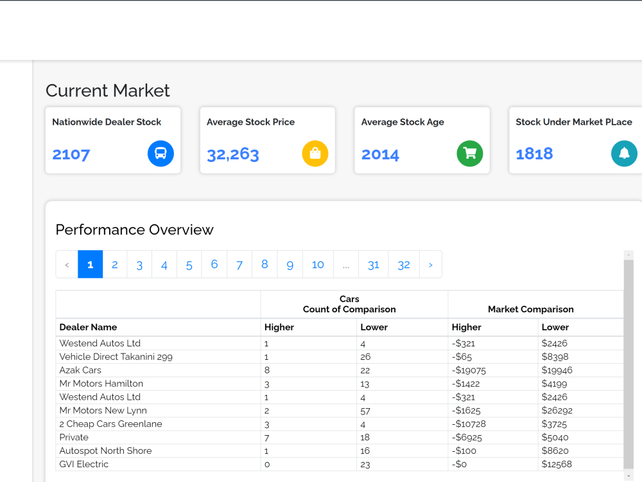The height and width of the screenshot is (482, 642).
Task: Click the -$10728 value for 2 Cheap Cars
Action: coord(469,424)
